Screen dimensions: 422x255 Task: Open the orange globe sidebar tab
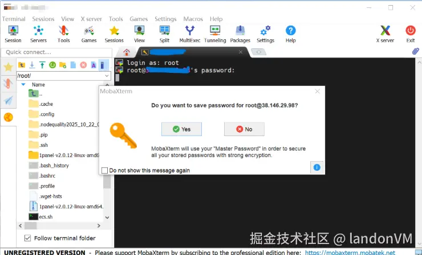tap(9, 117)
